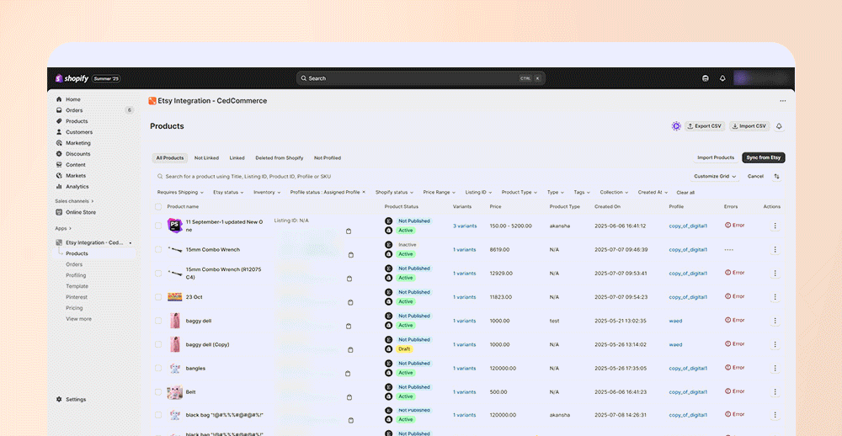Click the search magnifier in product search
Image resolution: width=842 pixels, height=436 pixels.
(160, 176)
